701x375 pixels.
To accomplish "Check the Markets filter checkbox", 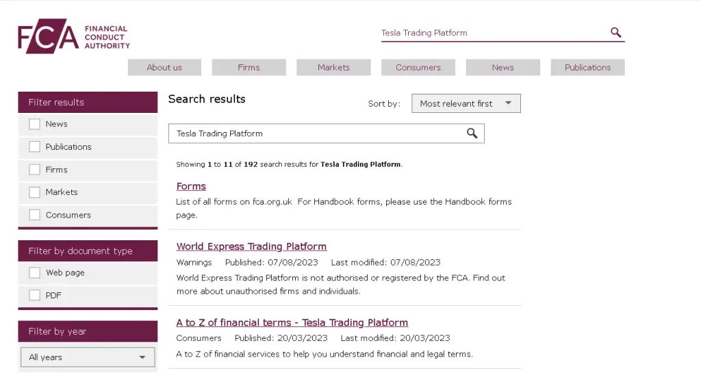I will coord(34,192).
